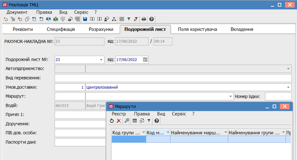Image resolution: width=297 pixels, height=160 pixels.
Task: Refresh the Маршрути registry list
Action: point(112,121)
